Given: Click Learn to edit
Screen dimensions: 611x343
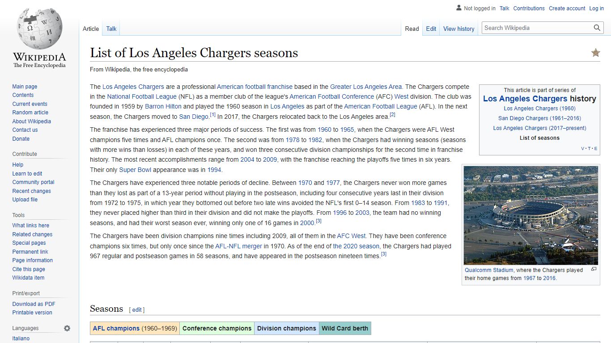Looking at the screenshot, I should (27, 174).
